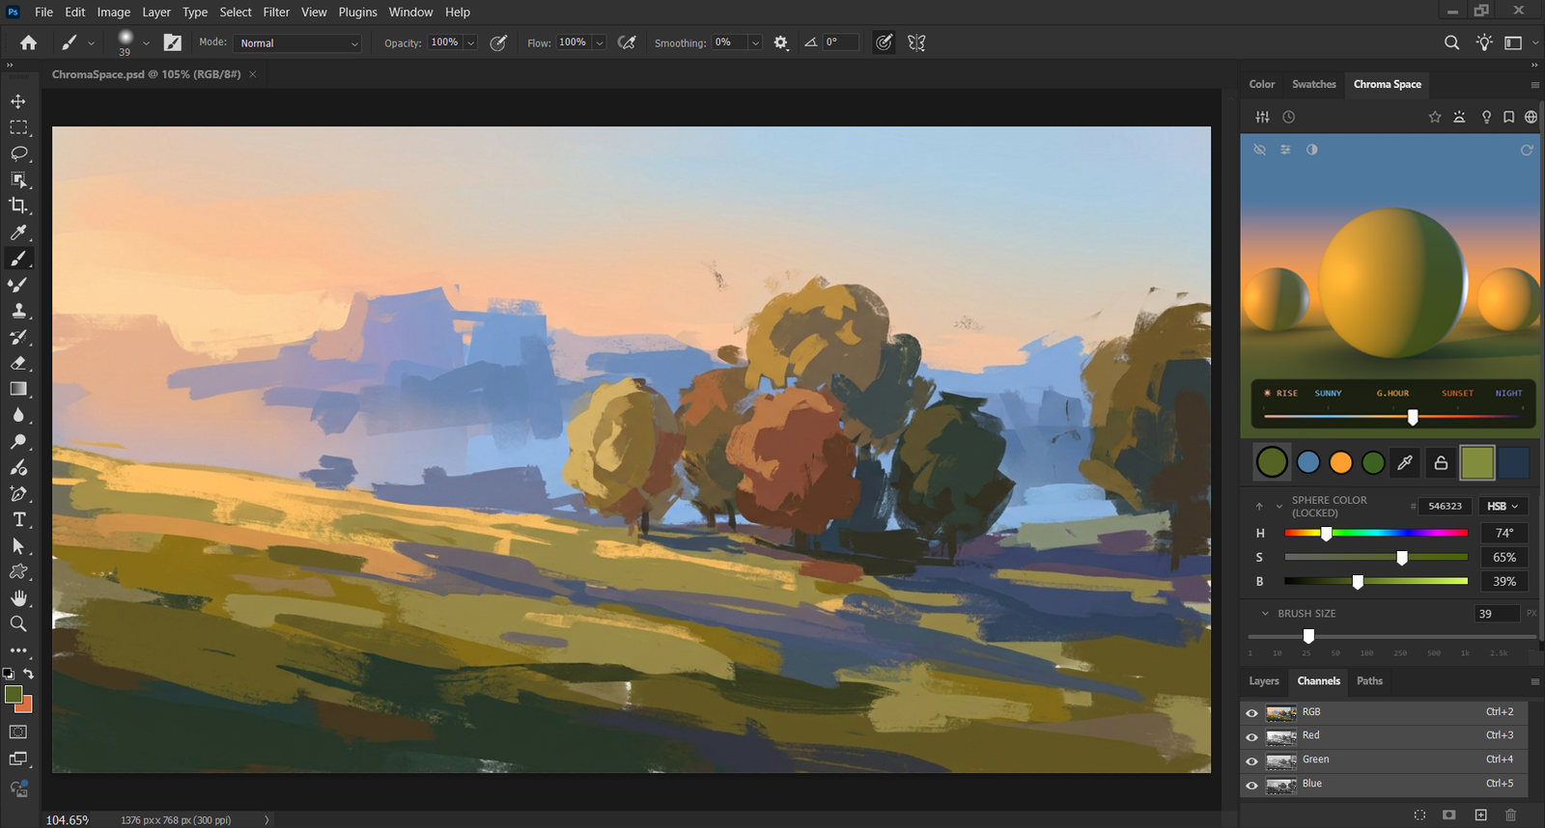This screenshot has width=1545, height=828.
Task: Open smoothing options gear icon
Action: [x=781, y=42]
